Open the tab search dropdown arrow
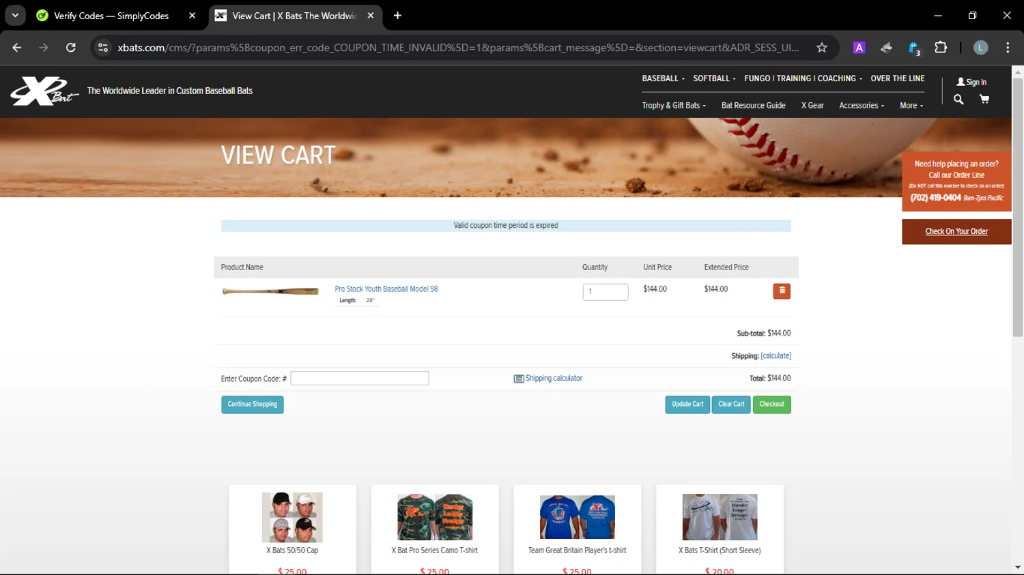 point(15,16)
